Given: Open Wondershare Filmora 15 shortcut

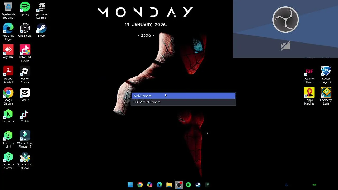Looking at the screenshot, I should 25,139.
